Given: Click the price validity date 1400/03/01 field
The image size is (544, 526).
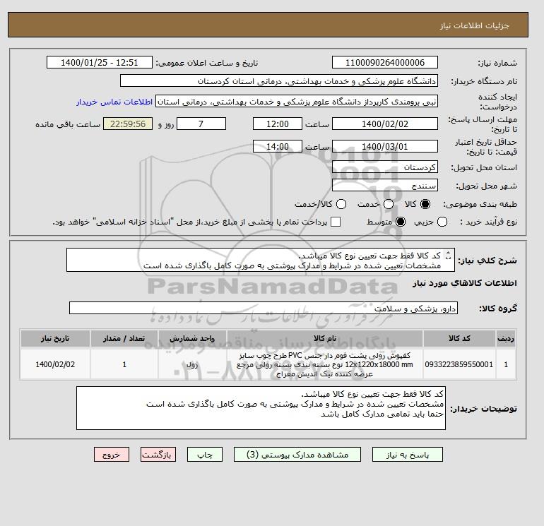Looking at the screenshot, I should point(385,146).
